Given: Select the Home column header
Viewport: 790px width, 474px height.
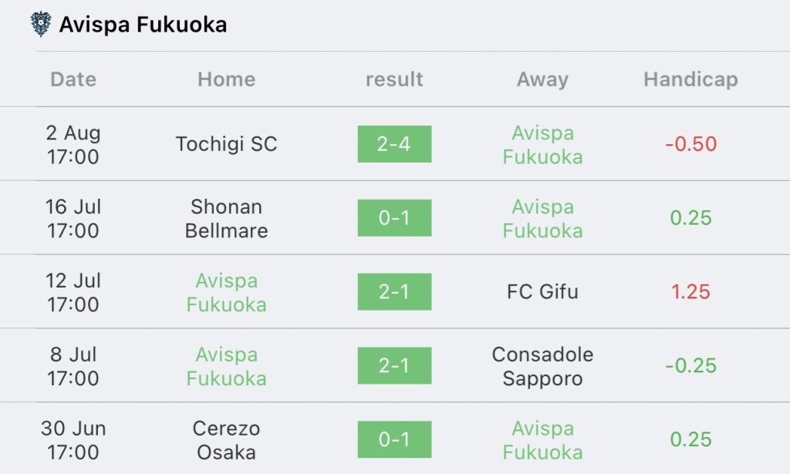Looking at the screenshot, I should 226,79.
